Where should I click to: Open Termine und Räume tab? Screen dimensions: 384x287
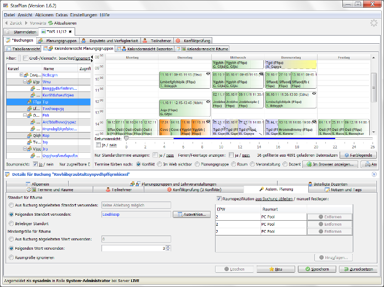[50, 190]
